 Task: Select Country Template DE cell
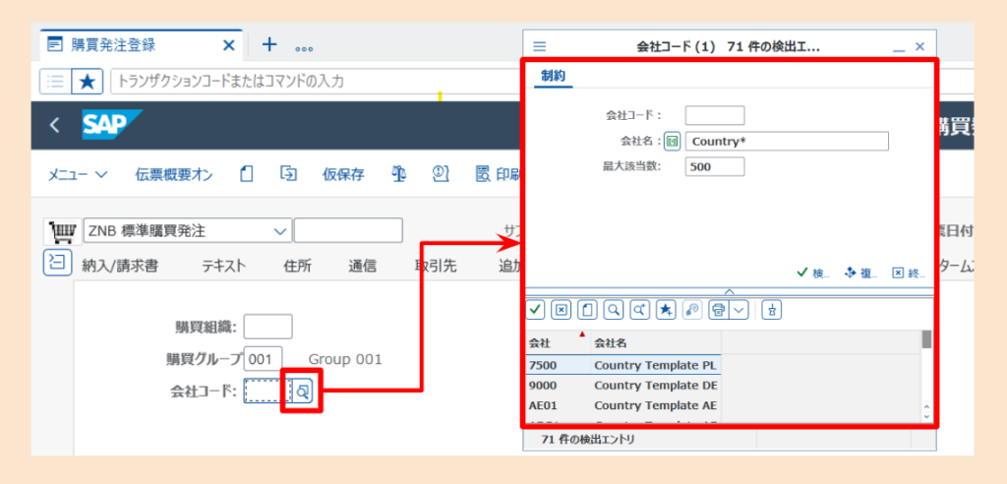655,386
